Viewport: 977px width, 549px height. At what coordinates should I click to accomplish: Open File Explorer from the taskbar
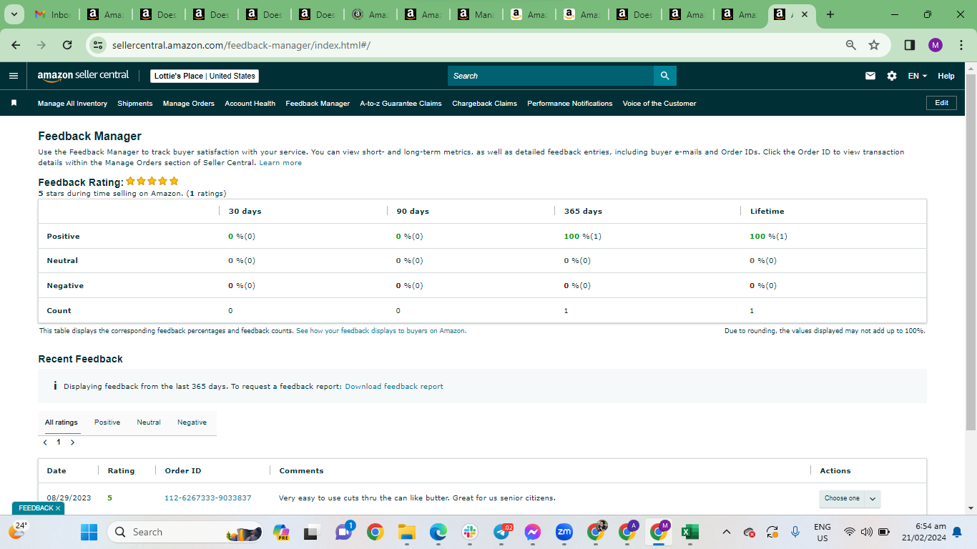point(407,532)
